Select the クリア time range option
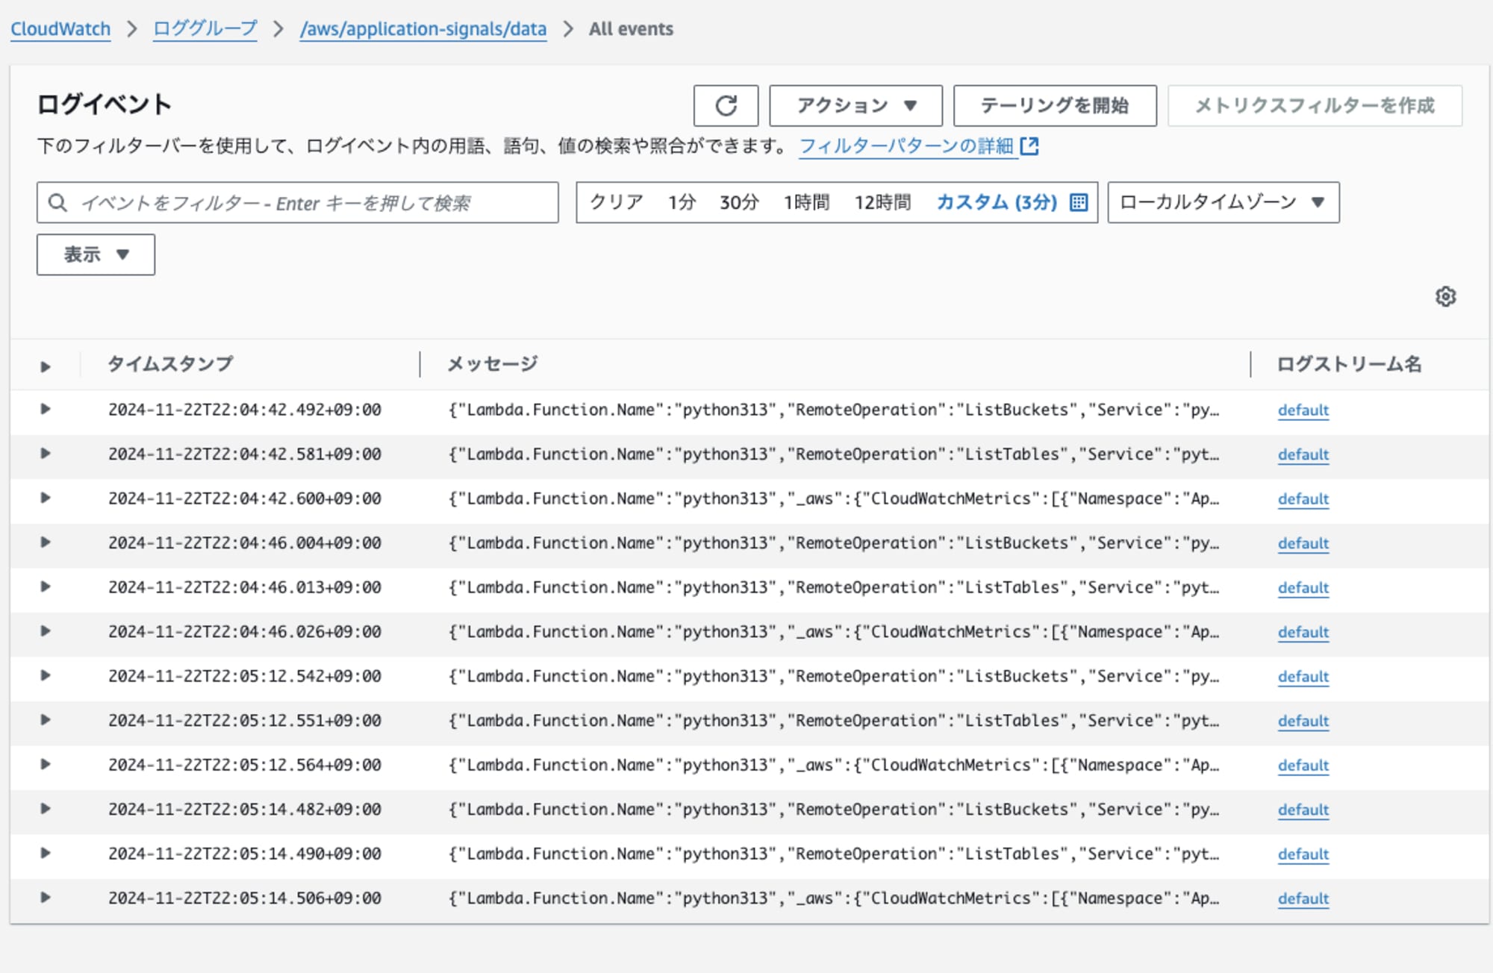Viewport: 1493px width, 973px height. pyautogui.click(x=617, y=202)
